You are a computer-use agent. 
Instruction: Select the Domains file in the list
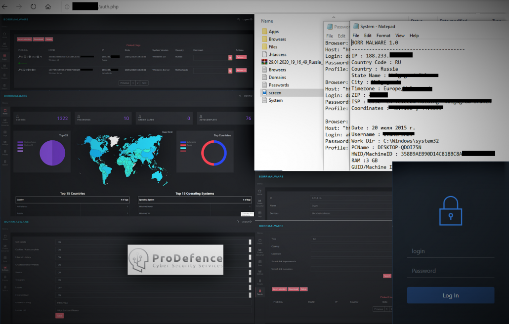[274, 77]
